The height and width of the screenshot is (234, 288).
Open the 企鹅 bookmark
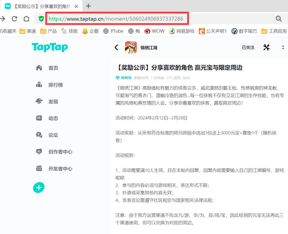(x=90, y=31)
